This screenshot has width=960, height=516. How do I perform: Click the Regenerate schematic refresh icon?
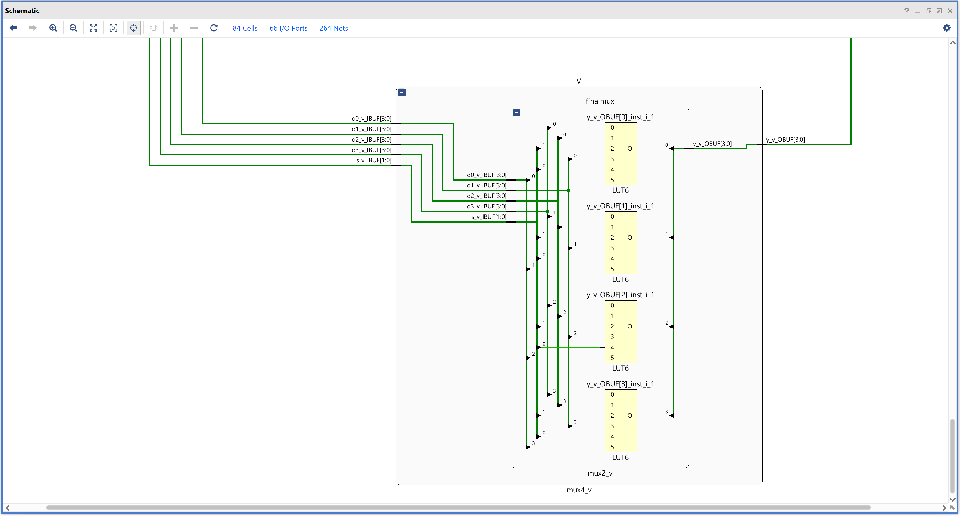click(x=214, y=28)
